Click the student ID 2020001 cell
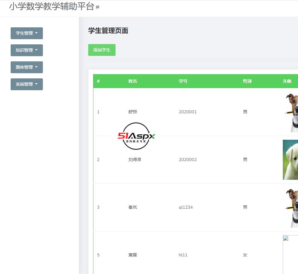This screenshot has width=298, height=274. 188,112
